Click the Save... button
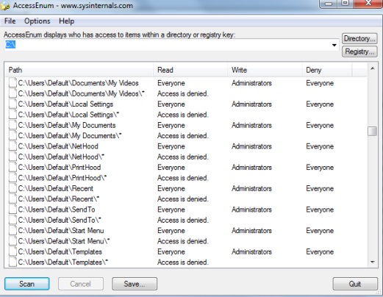The width and height of the screenshot is (383, 297). tap(135, 284)
